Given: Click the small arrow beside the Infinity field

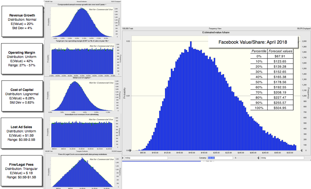Looking at the screenshot, I should point(258,158).
